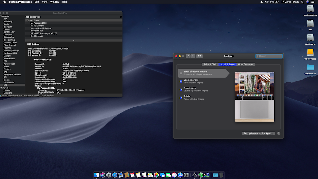Select Thunderbolt in System Information sidebar
The image size is (318, 179).
pyautogui.click(x=9, y=83)
